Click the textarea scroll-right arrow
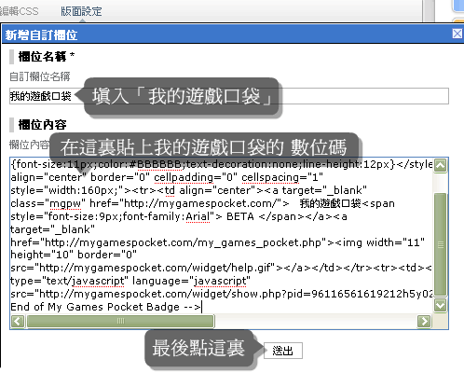Viewport: 464px width, 373px height. (x=424, y=321)
